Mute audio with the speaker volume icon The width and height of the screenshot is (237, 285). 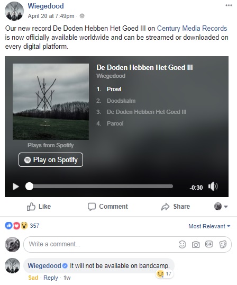213,186
